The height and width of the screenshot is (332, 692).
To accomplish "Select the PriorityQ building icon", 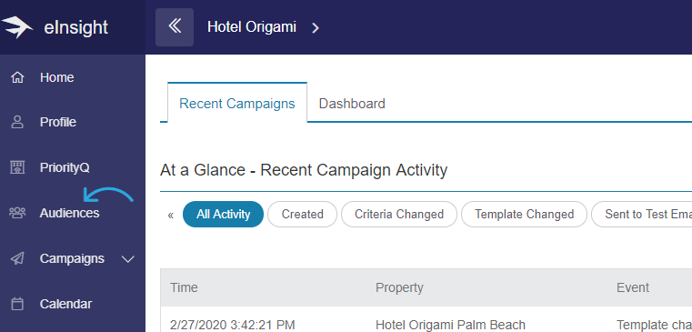I will (17, 167).
